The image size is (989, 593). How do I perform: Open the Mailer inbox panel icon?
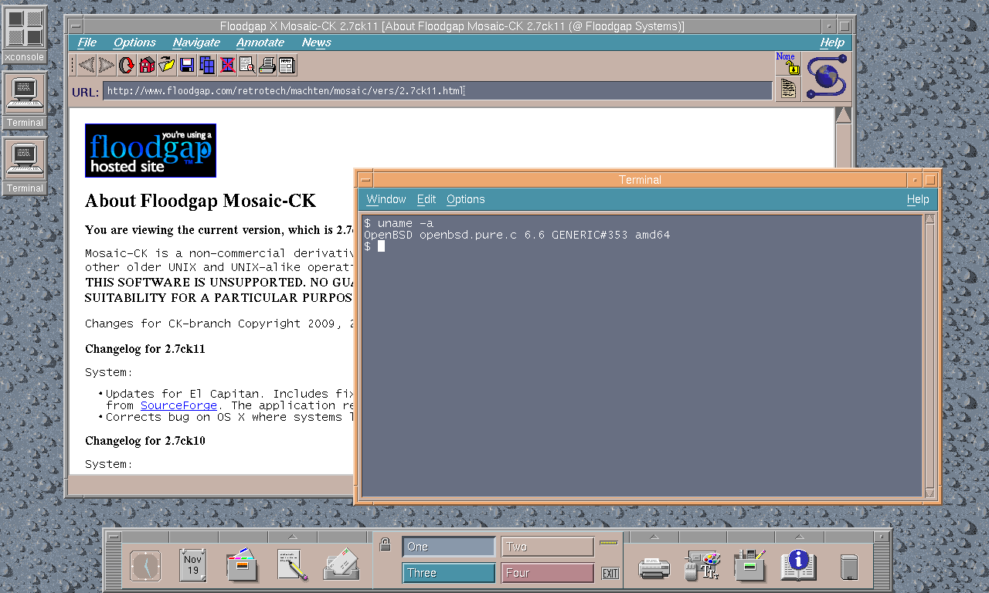coord(341,566)
